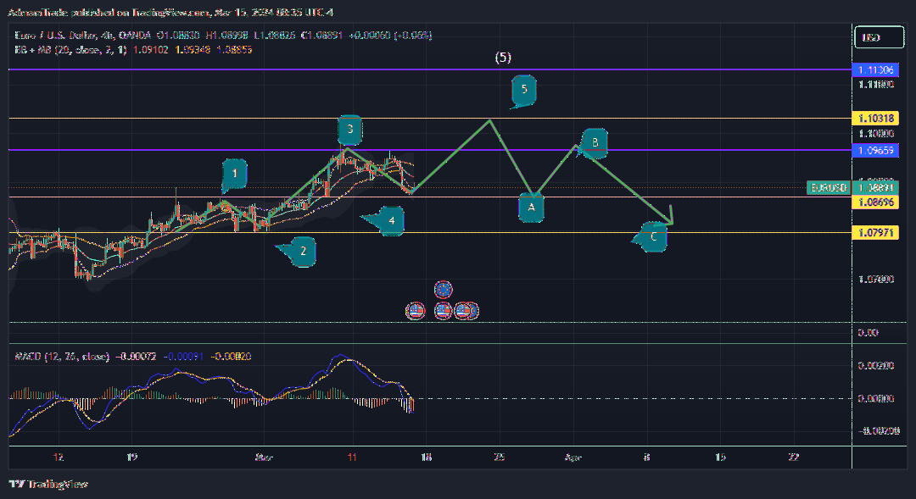The width and height of the screenshot is (916, 499).
Task: Select the orange horizontal line at 1.10318
Action: pos(430,119)
